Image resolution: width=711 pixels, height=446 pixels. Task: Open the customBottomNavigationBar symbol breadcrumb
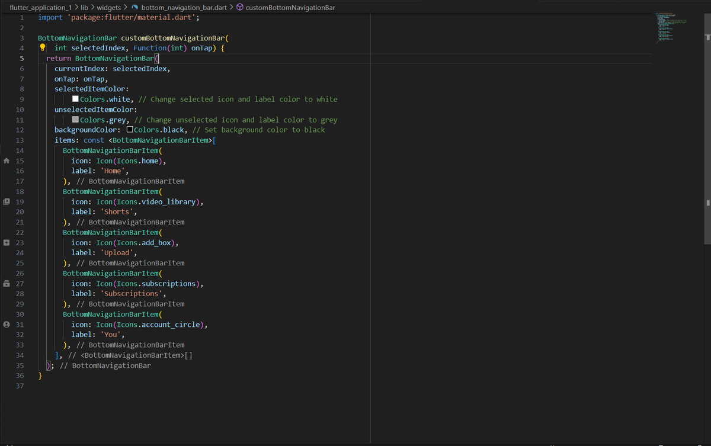coord(290,7)
